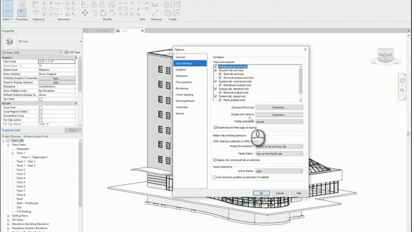The height and width of the screenshot is (232, 412).
Task: Open the Tooltip assistance dropdown
Action: click(x=279, y=122)
